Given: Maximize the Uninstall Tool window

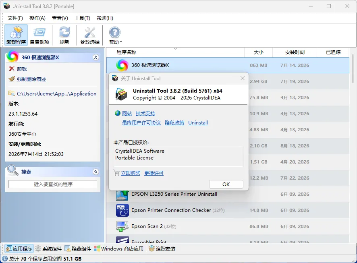Looking at the screenshot, I should pos(328,6).
